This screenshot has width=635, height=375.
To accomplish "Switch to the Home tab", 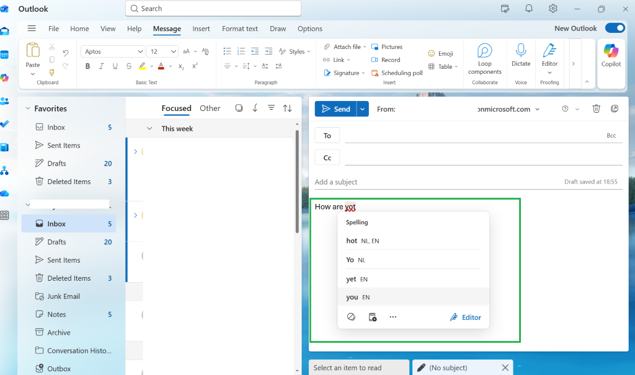I will coord(79,29).
